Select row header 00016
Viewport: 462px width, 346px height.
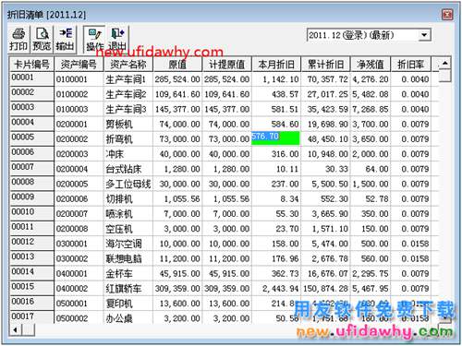coord(31,303)
